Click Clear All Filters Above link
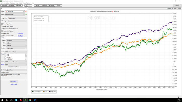This screenshot has width=182, height=102. (14, 67)
